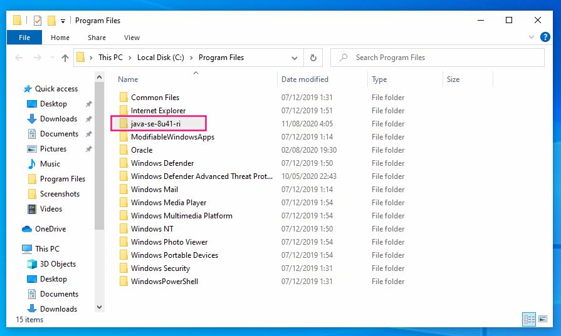Refresh the Program Files folder

tap(313, 58)
